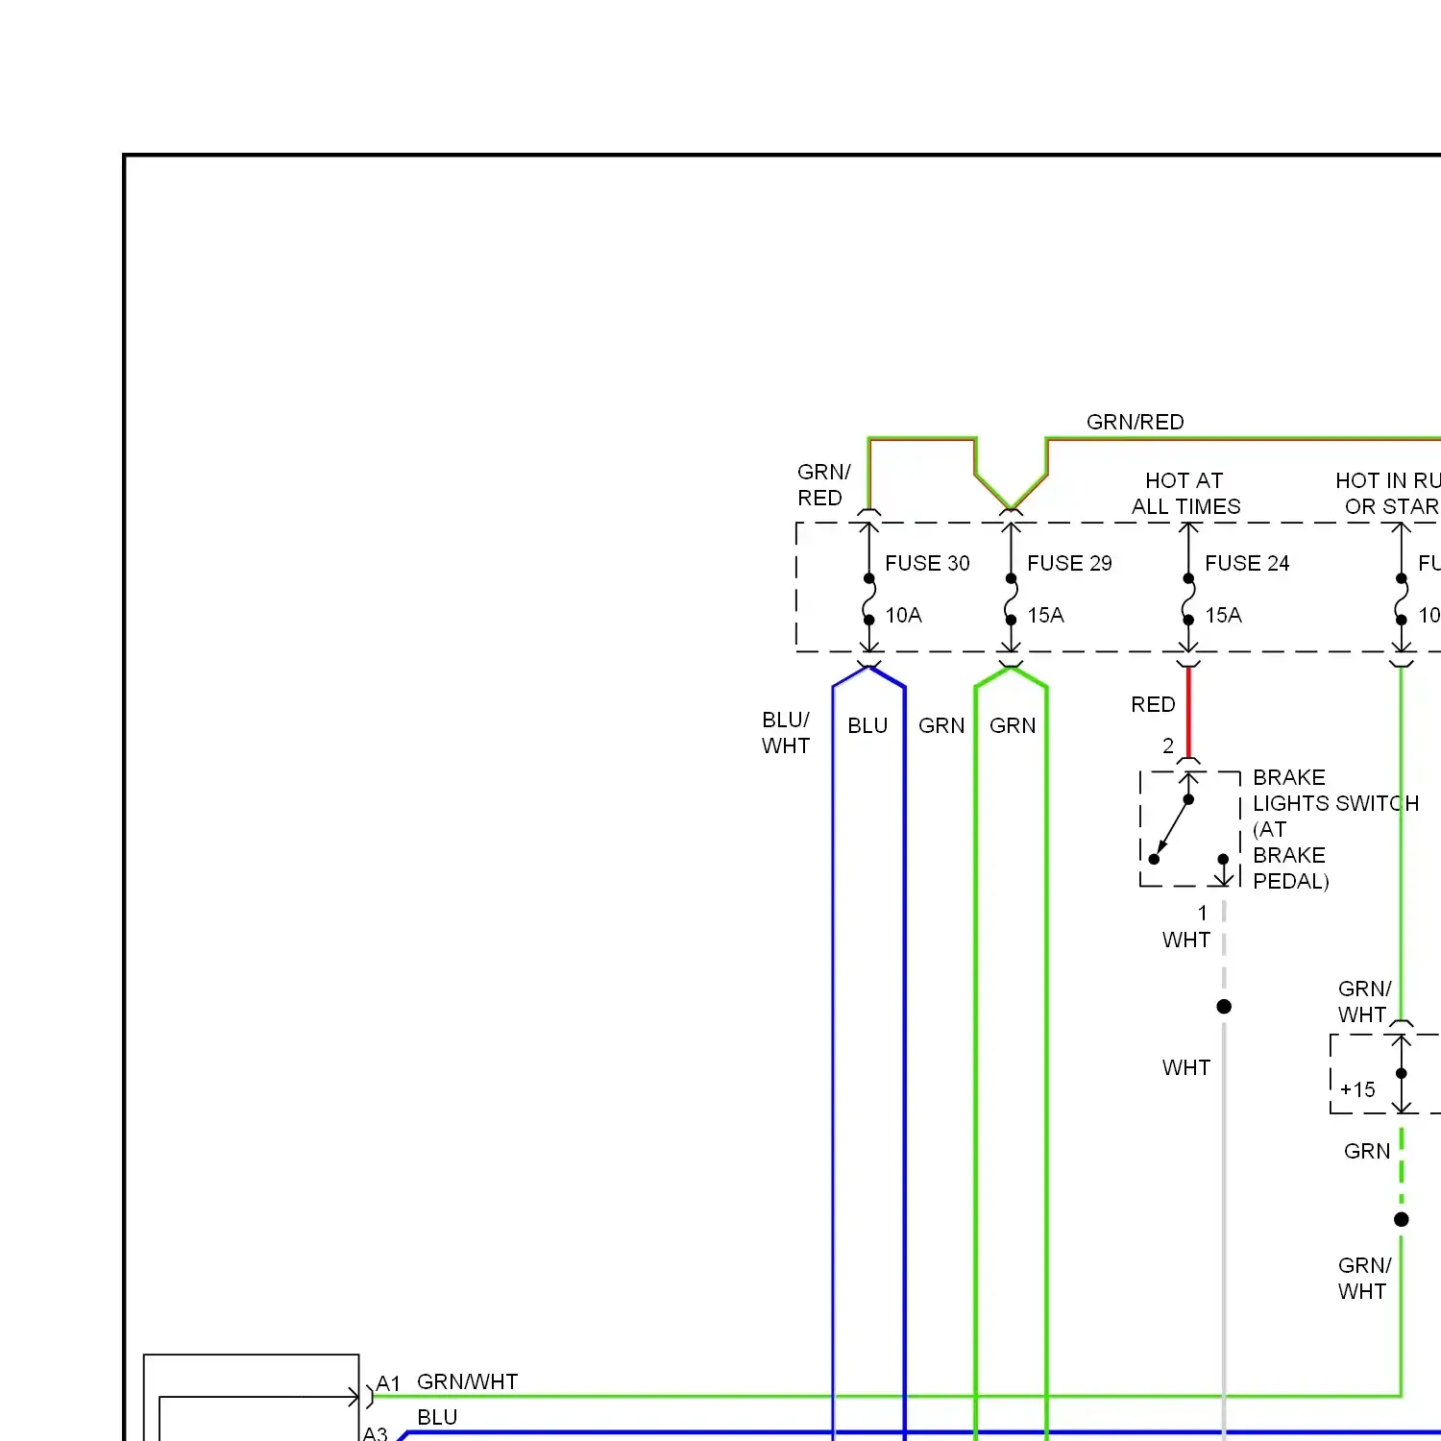The height and width of the screenshot is (1441, 1441).
Task: Click the FUSE 29 label
Action: pyautogui.click(x=1069, y=563)
